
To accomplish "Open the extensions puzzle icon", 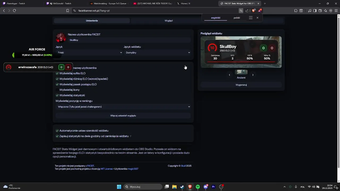I will pos(296,11).
